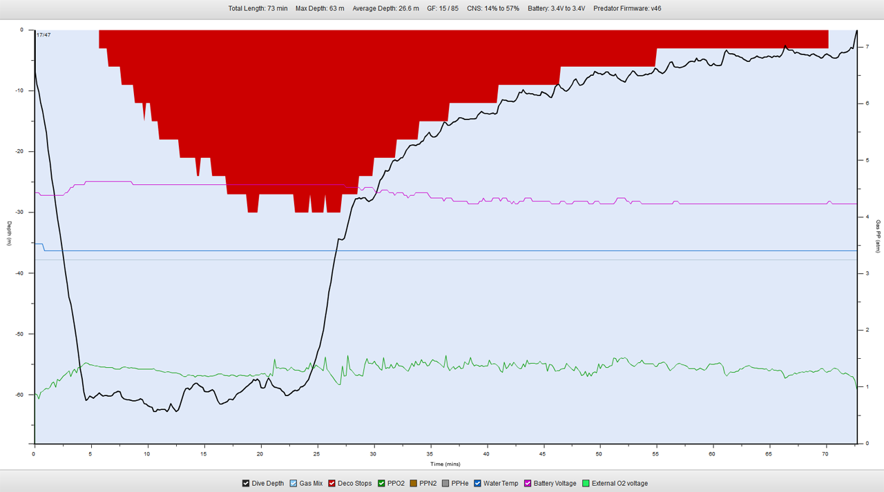Enable the PPHe series checkbox

click(x=445, y=484)
